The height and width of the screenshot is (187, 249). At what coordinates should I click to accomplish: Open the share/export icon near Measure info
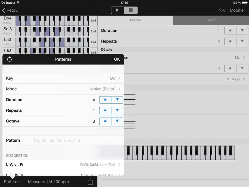point(89,181)
